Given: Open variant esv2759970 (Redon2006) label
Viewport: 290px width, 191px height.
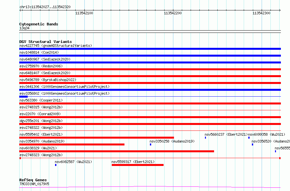Looking at the screenshot, I should coord(41,66).
